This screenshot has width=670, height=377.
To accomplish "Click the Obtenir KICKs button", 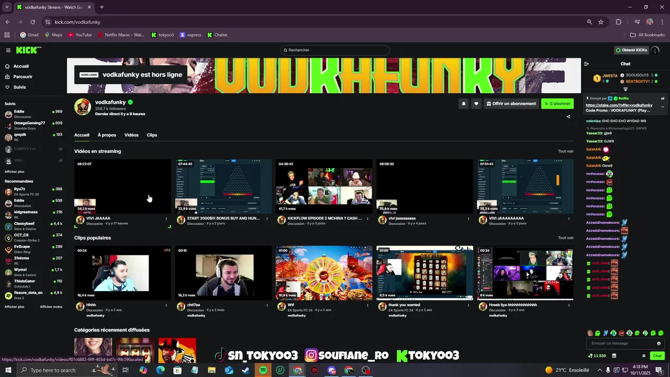I will 631,50.
